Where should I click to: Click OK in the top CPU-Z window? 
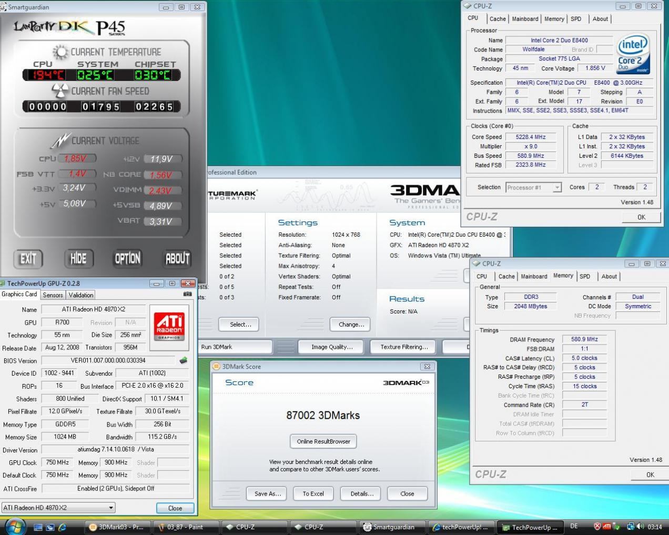(641, 217)
